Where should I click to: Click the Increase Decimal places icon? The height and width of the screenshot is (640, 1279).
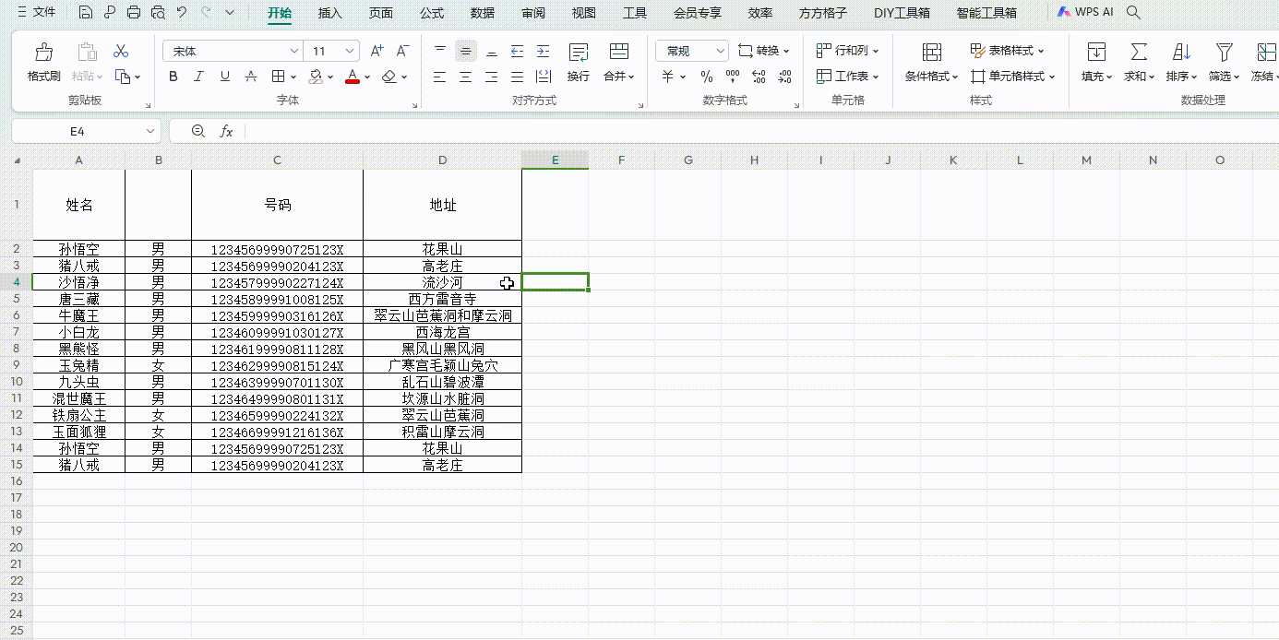click(759, 77)
